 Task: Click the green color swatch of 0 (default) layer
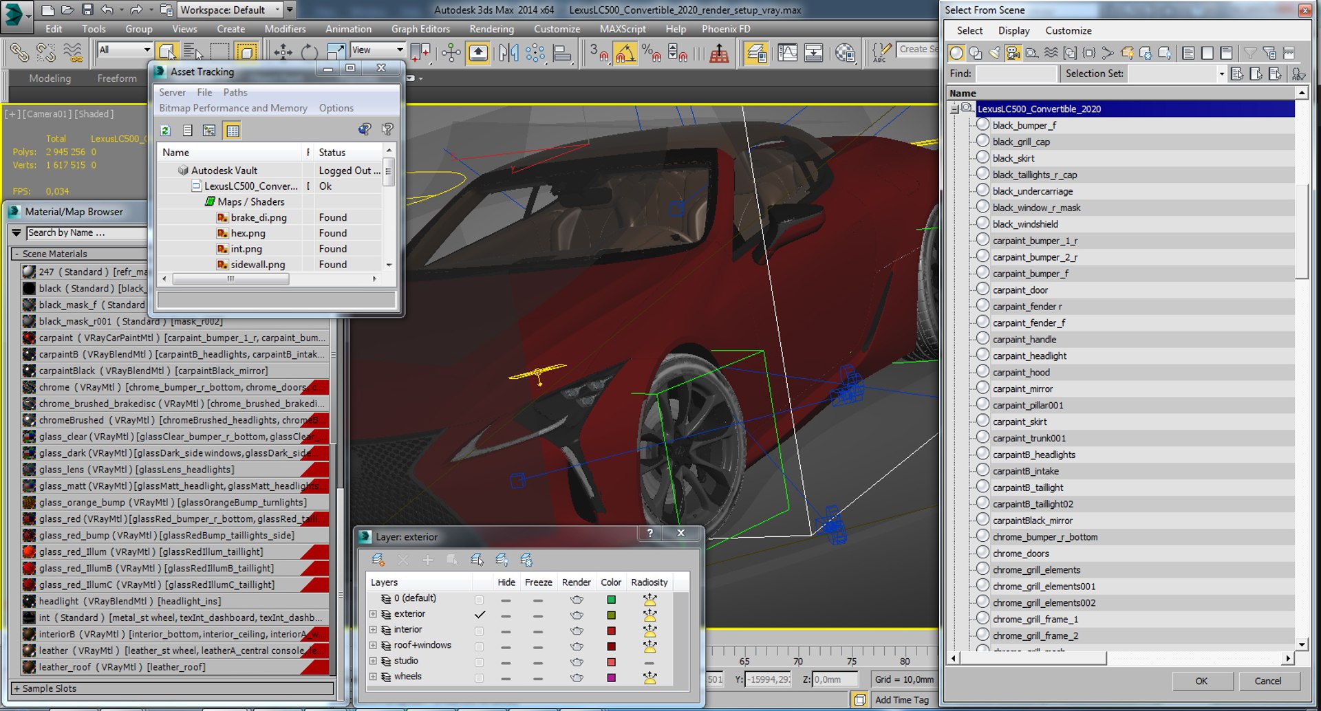pos(611,600)
